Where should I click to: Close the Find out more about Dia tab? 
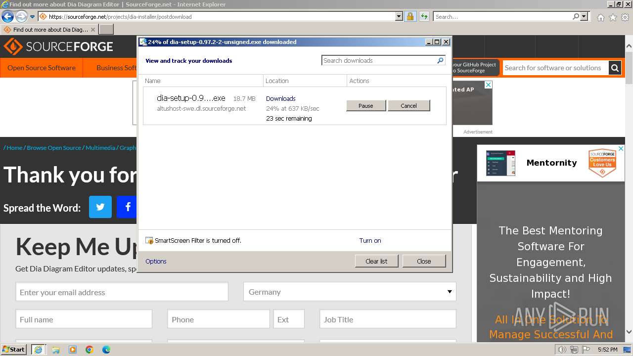click(x=93, y=30)
